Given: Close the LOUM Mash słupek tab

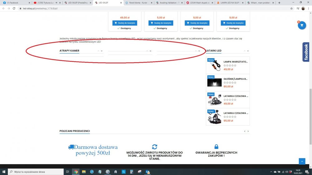Looking at the screenshot, I should tap(212, 3).
